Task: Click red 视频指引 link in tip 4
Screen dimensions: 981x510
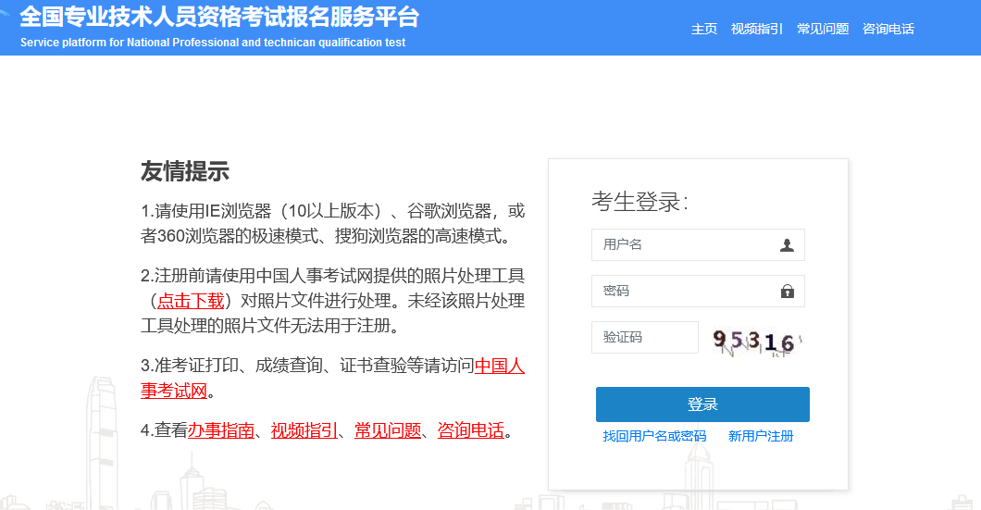Action: (x=304, y=430)
